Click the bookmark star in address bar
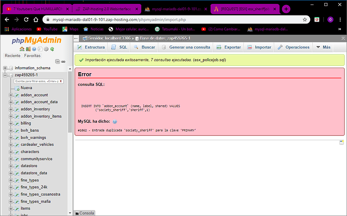 click(305, 20)
